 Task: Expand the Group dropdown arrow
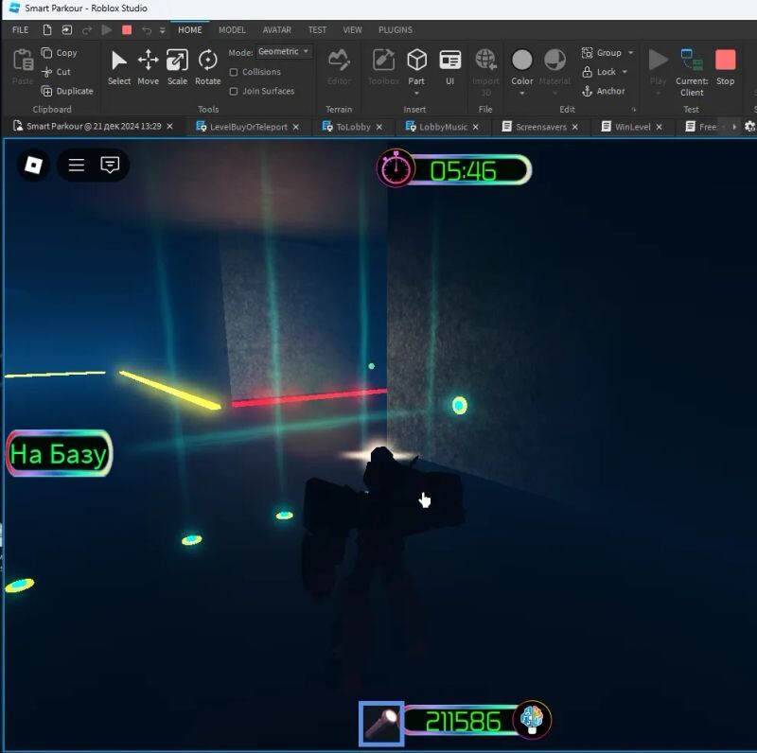(x=631, y=53)
